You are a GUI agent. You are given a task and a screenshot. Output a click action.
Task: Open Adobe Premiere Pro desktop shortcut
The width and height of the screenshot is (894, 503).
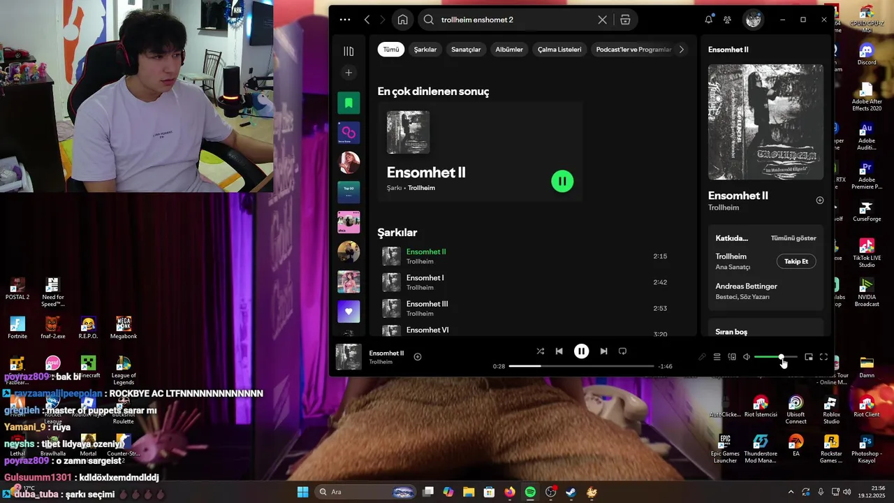(x=867, y=176)
